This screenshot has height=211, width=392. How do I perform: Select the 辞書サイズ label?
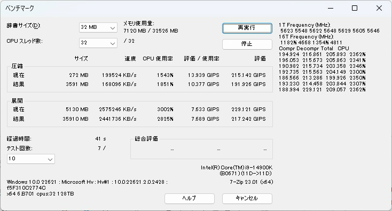coord(23,26)
